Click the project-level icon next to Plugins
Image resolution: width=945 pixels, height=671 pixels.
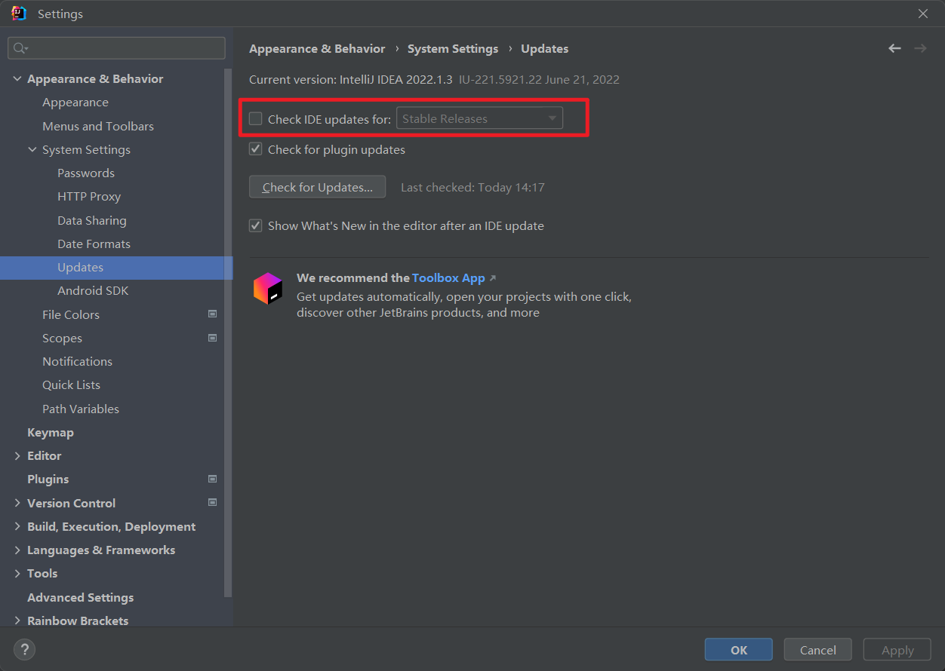pyautogui.click(x=212, y=479)
